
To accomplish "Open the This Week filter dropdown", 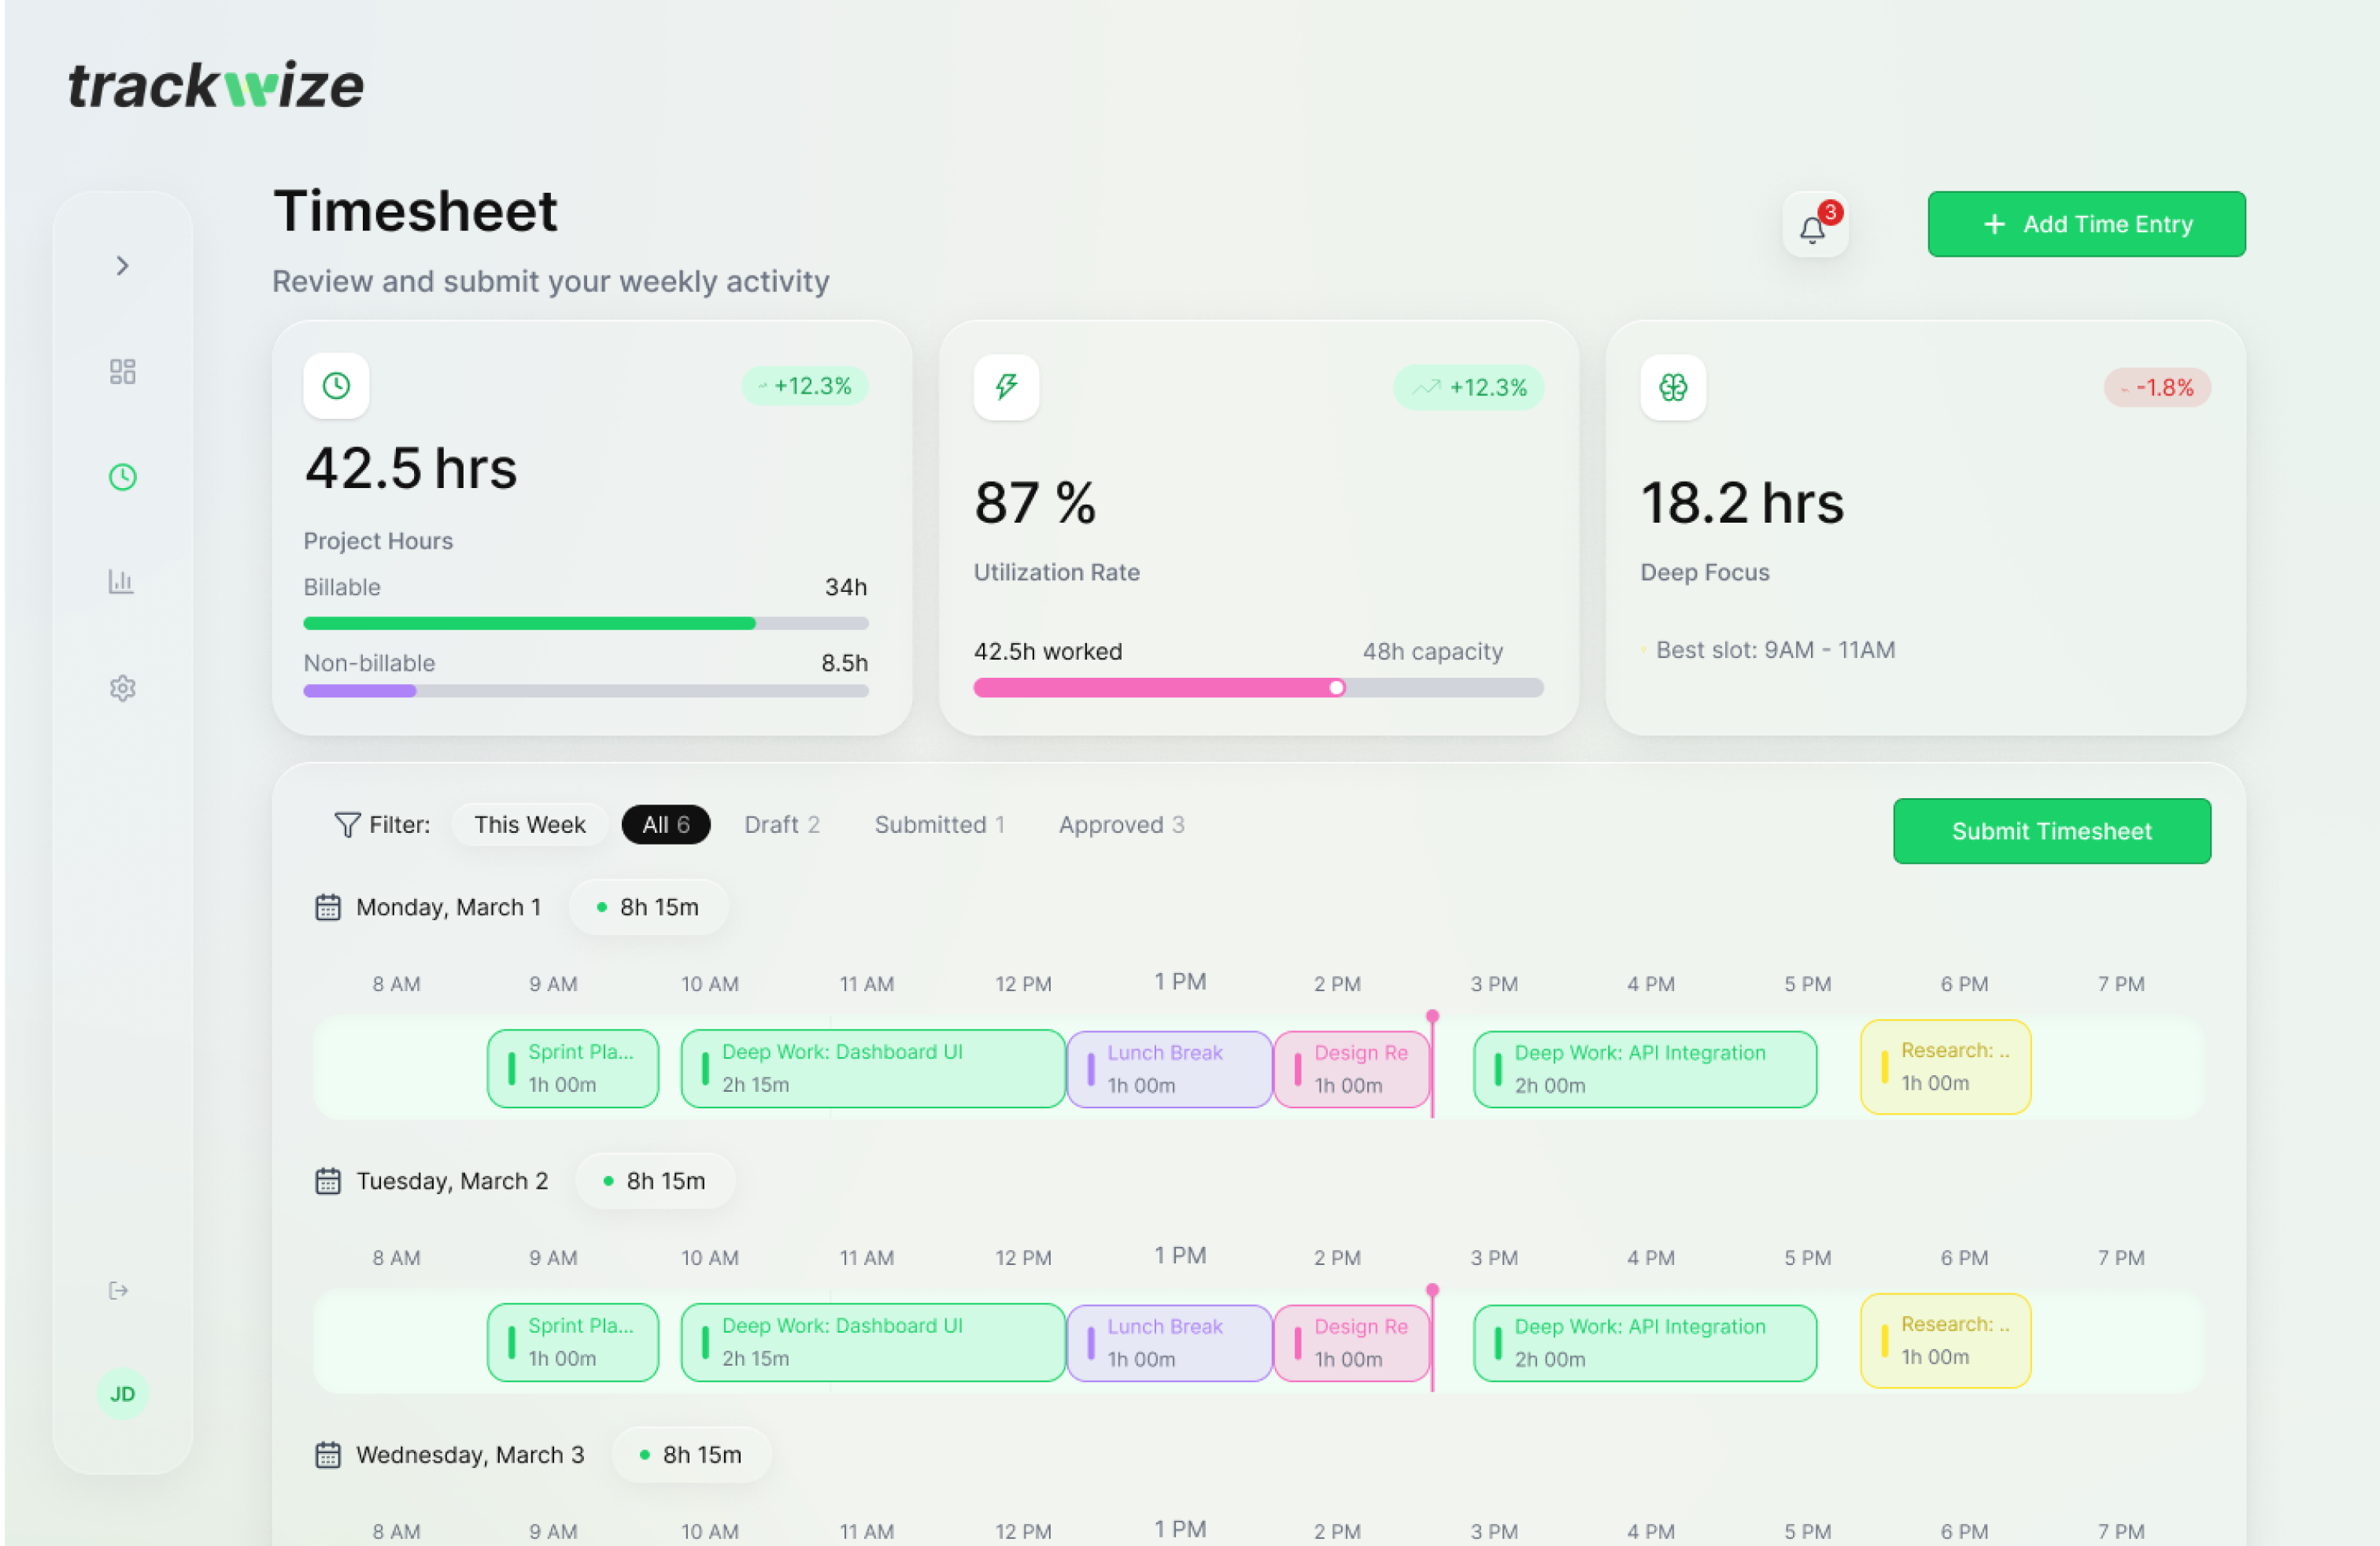I will (529, 824).
